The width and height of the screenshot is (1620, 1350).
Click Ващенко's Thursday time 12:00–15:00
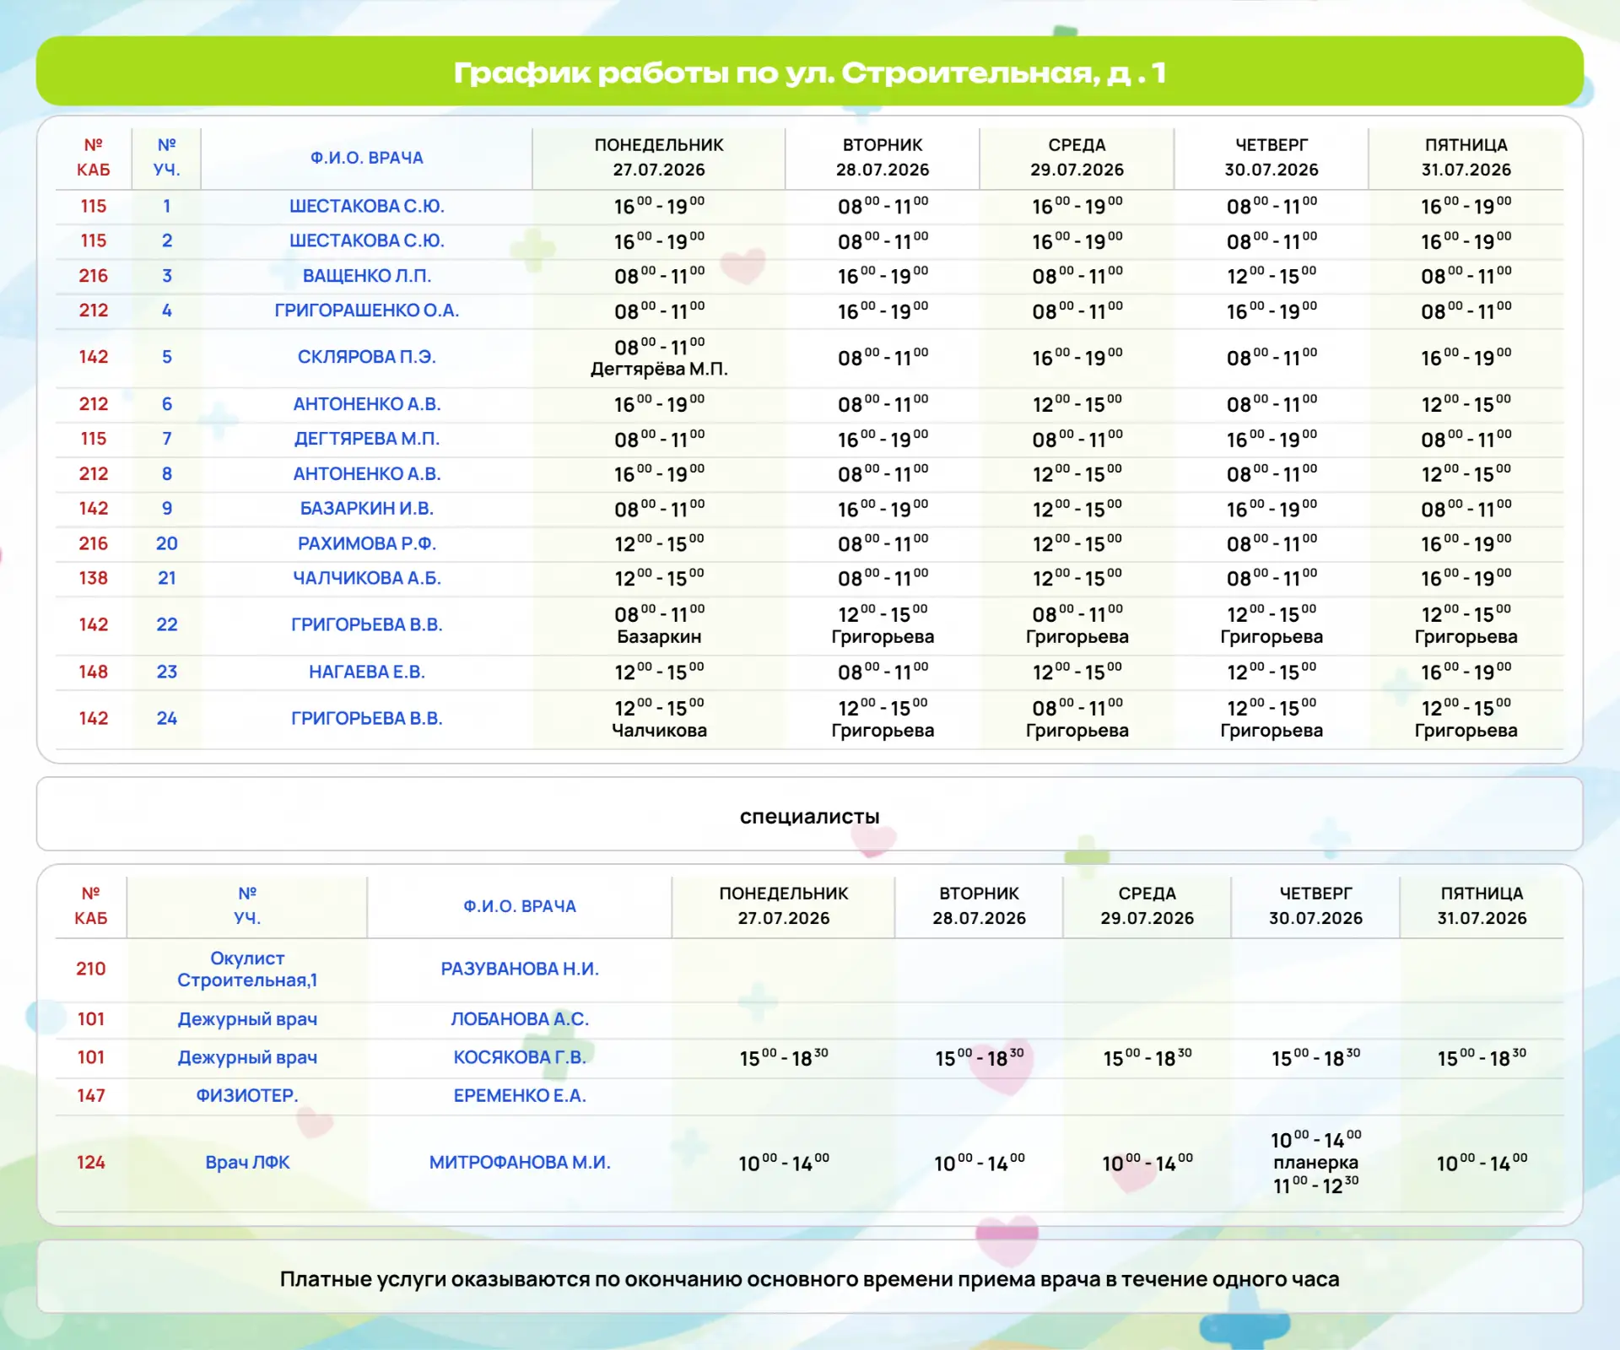pyautogui.click(x=1272, y=276)
